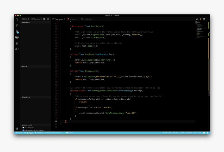Split the editor with split icon

coord(204,19)
